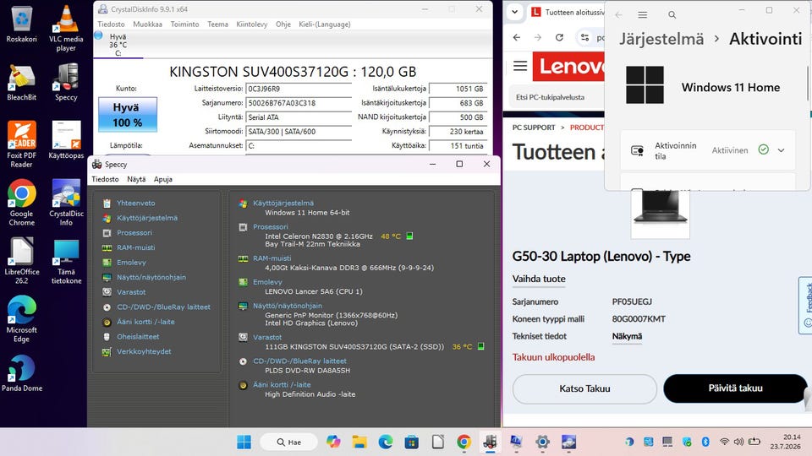The image size is (812, 456).
Task: Launch Panda Dome from desktop
Action: tap(22, 373)
